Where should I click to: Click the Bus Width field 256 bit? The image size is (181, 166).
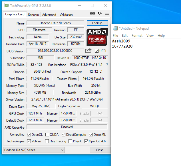(x=96, y=85)
